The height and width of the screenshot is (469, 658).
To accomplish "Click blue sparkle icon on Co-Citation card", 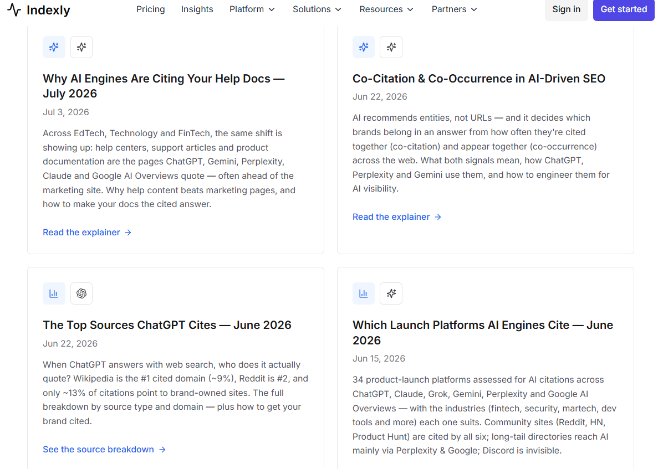I will click(x=364, y=47).
